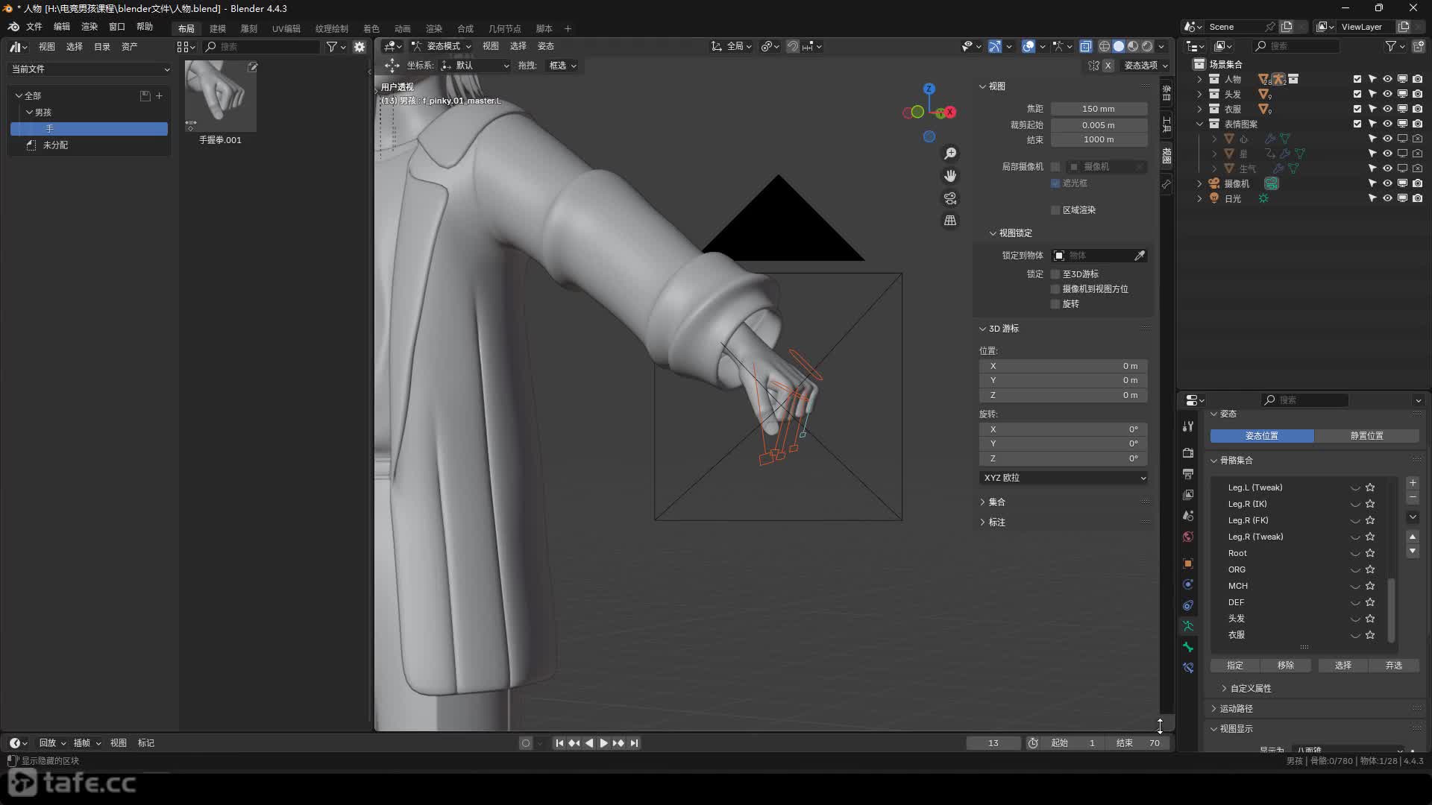Screen dimensions: 1432x805
Task: Click the pan view hand icon
Action: [x=950, y=176]
